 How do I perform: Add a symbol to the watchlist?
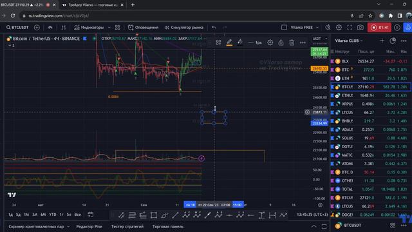(x=382, y=41)
